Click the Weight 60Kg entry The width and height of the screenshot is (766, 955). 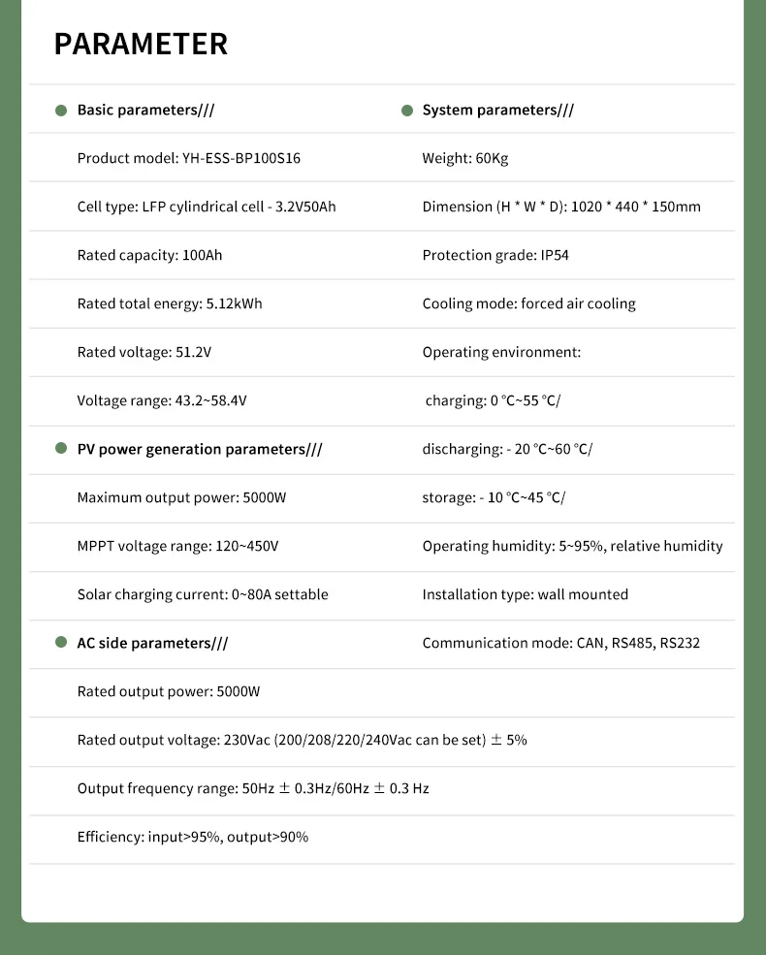pos(464,159)
